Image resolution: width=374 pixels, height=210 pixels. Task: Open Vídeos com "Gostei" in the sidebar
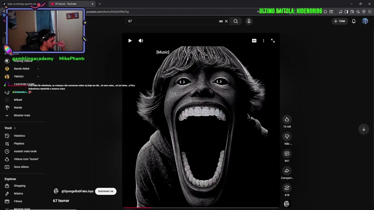click(x=26, y=159)
